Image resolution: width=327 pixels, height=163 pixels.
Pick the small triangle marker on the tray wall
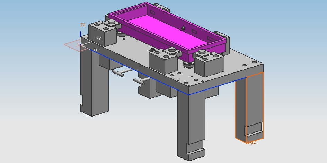click(183, 28)
